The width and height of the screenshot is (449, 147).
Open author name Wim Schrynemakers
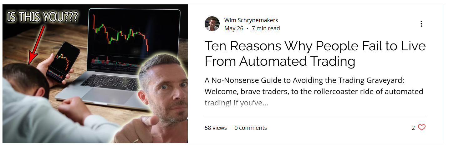click(251, 20)
